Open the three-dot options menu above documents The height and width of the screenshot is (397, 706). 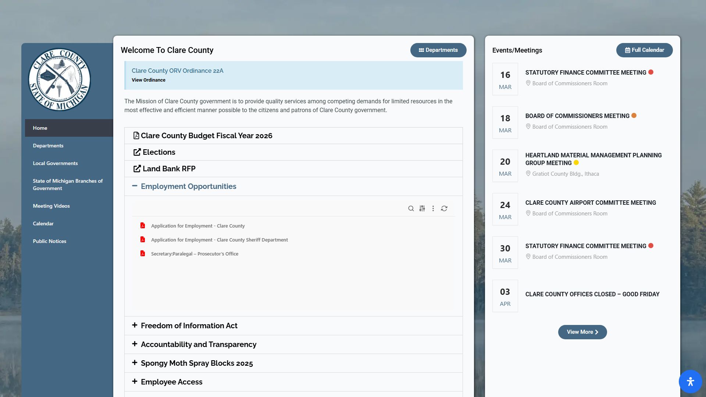click(433, 208)
